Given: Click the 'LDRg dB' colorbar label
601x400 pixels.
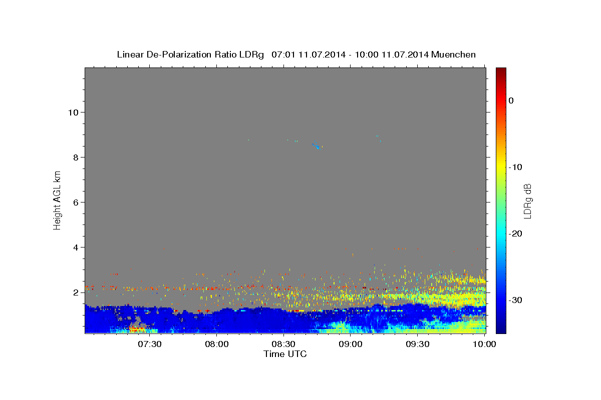Looking at the screenshot, I should click(x=527, y=200).
